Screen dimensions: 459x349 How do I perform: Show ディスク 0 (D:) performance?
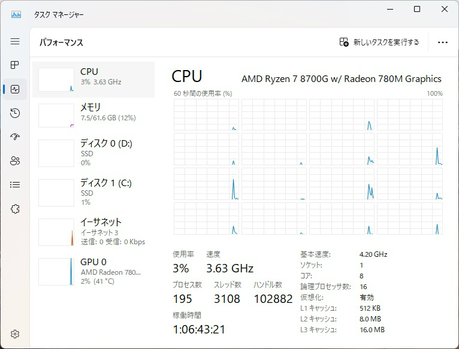93,153
